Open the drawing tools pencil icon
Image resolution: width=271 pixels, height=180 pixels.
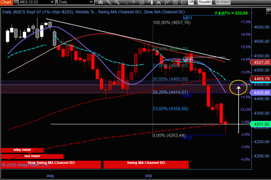[108, 2]
